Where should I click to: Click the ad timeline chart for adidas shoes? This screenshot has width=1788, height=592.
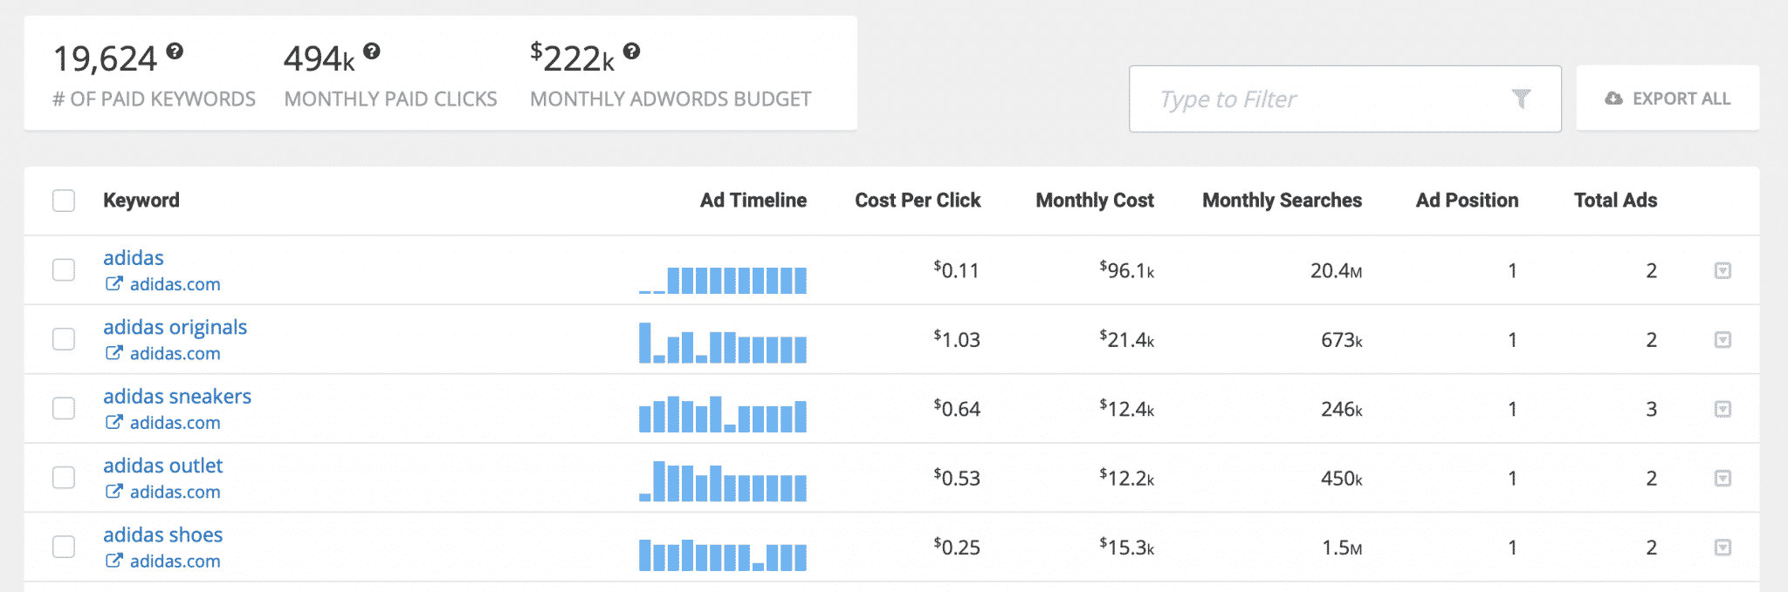pyautogui.click(x=723, y=555)
